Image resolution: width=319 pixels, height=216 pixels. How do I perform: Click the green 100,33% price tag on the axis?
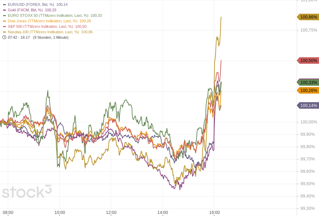(x=308, y=83)
